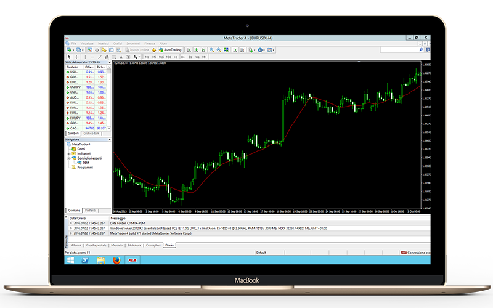This screenshot has width=493, height=308.
Task: Open new chart from toolbar icon
Action: (69, 50)
